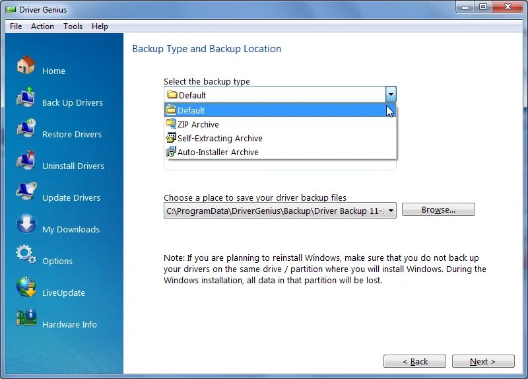Open the Tools menu
The width and height of the screenshot is (528, 379).
tap(73, 26)
